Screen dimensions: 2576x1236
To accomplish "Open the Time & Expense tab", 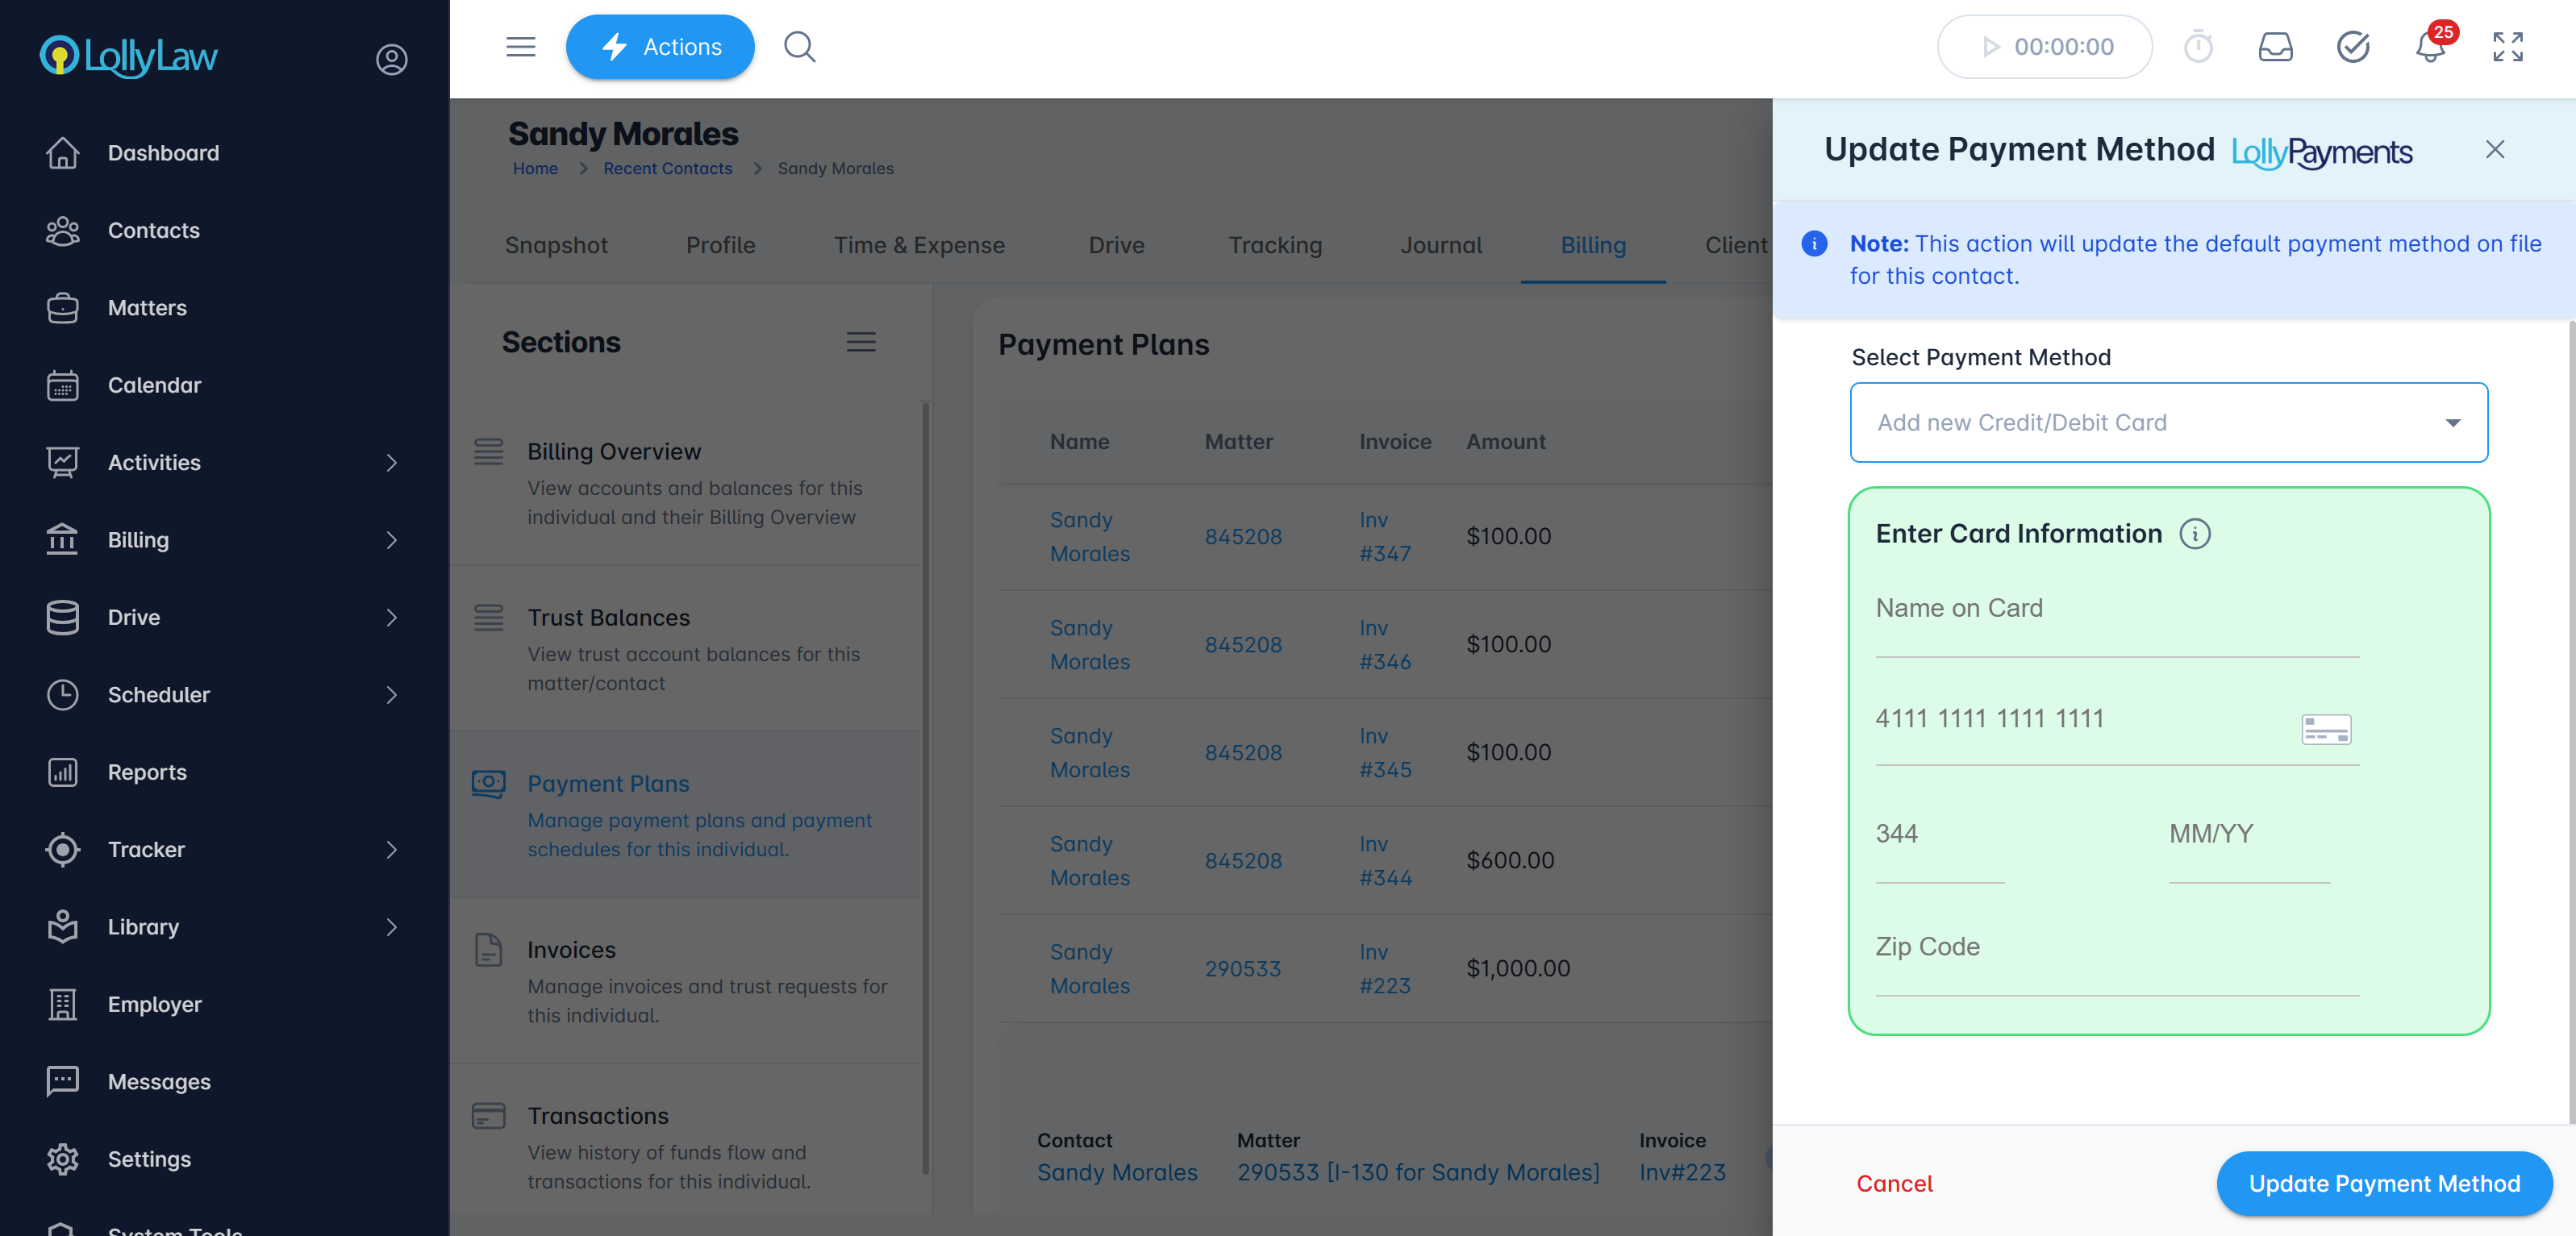I will coord(918,245).
